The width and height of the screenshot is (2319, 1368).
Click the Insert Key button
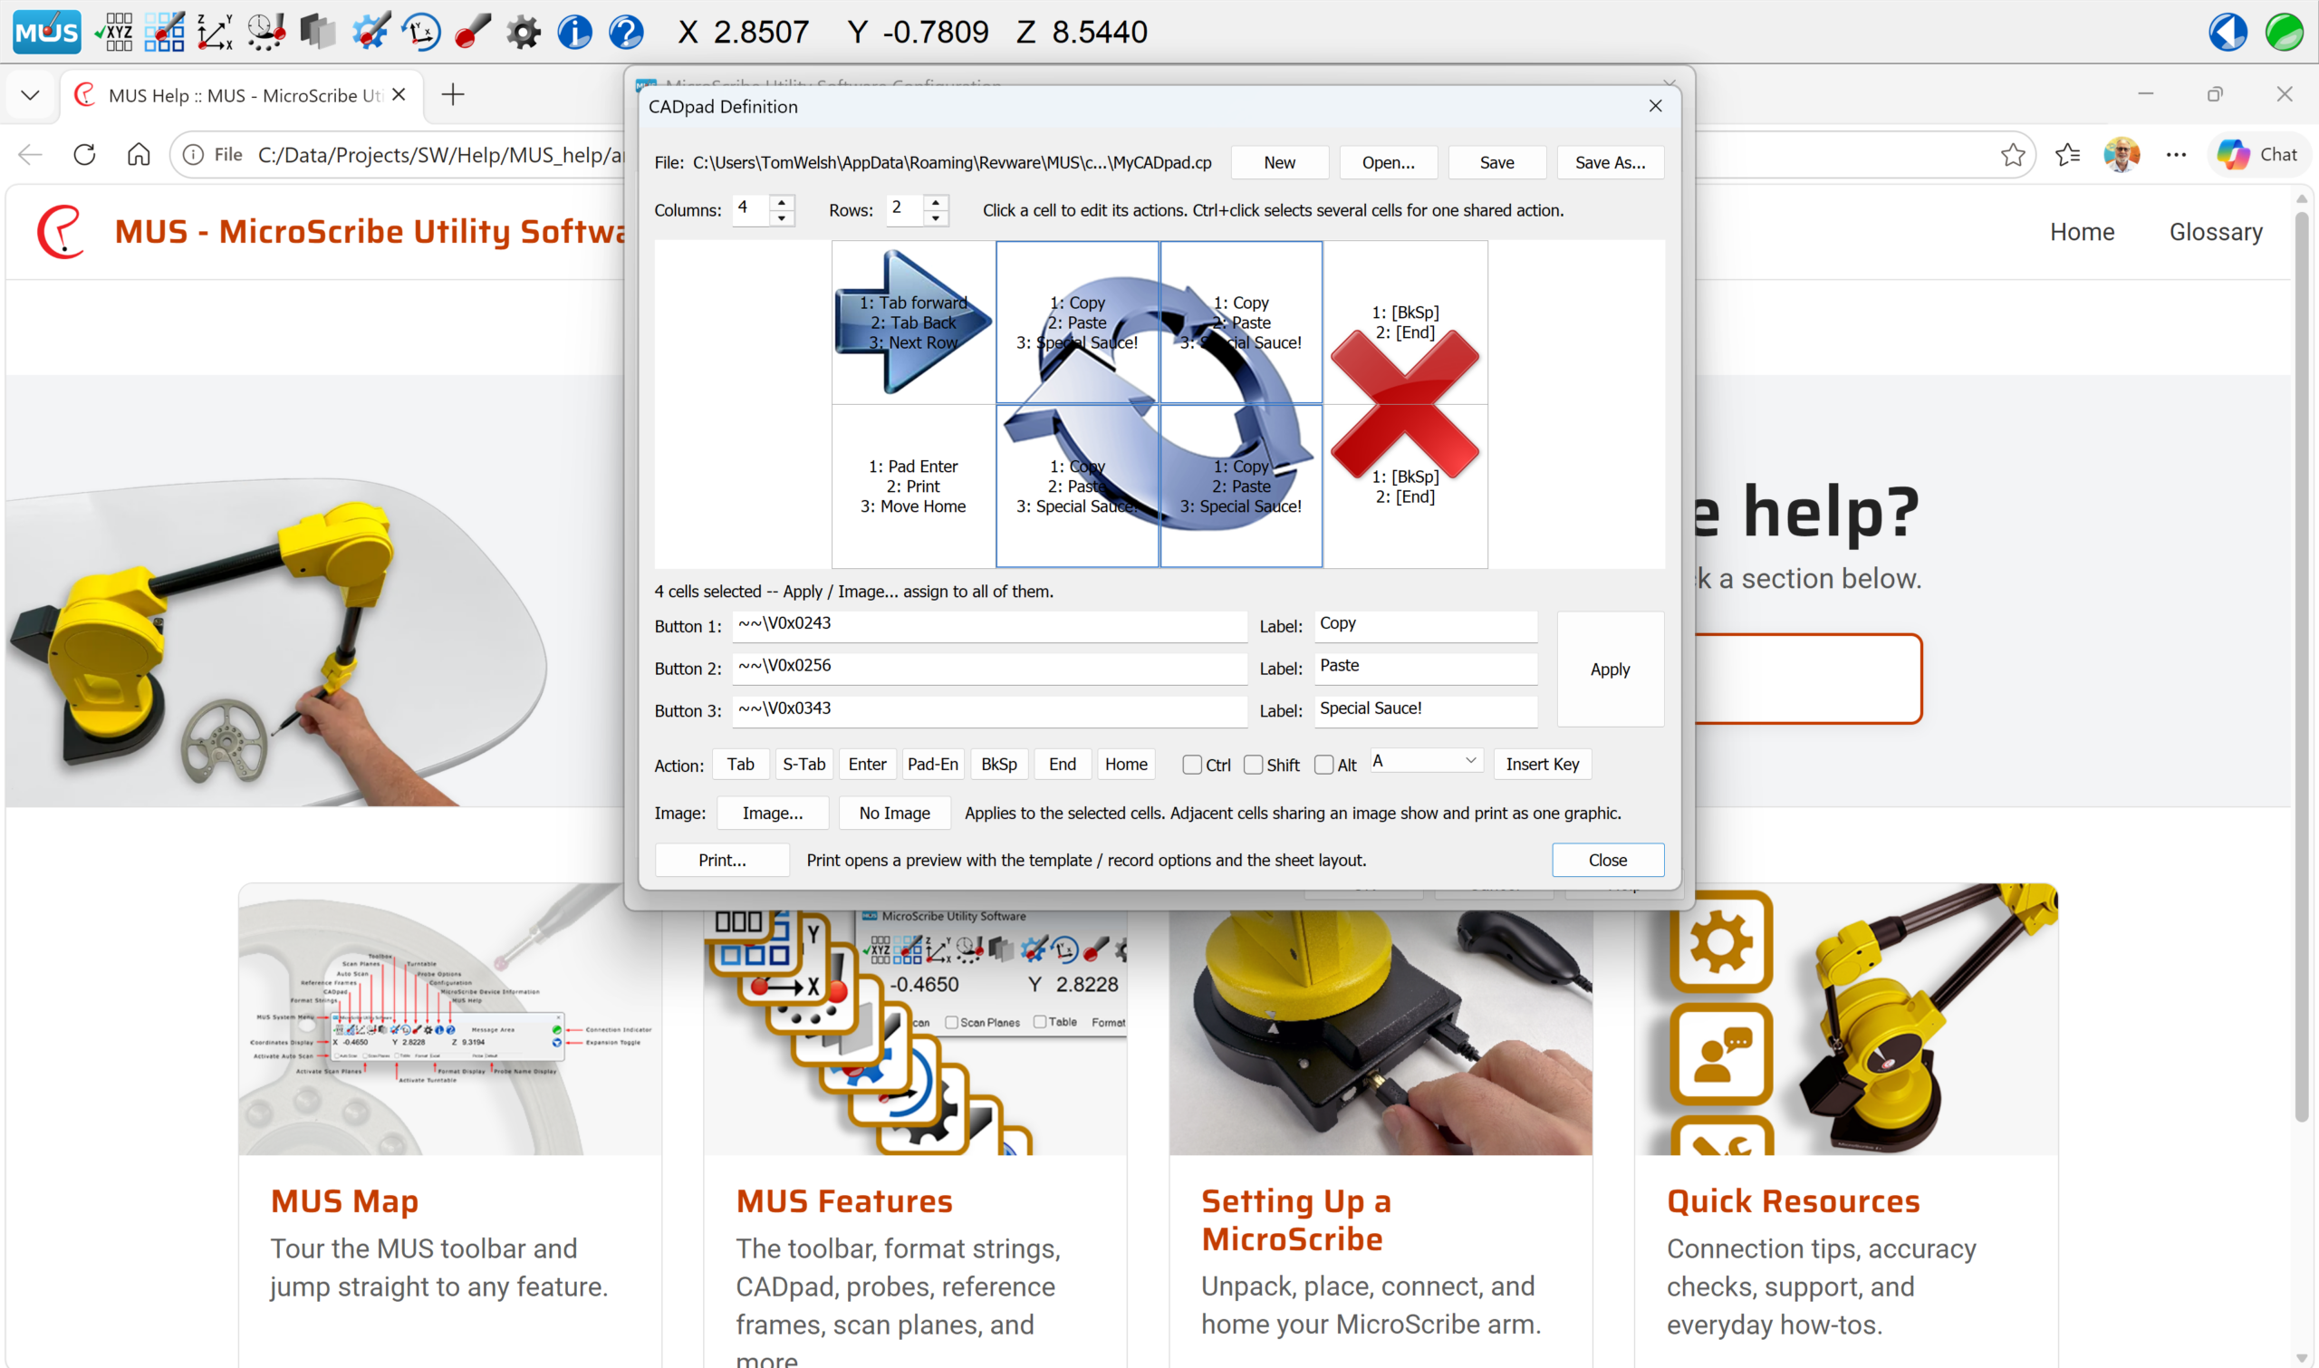1542,765
